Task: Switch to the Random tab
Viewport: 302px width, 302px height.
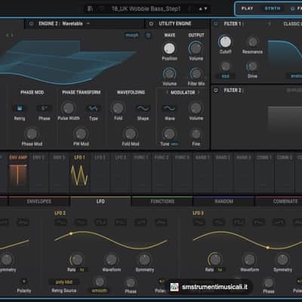Action: coord(223,202)
